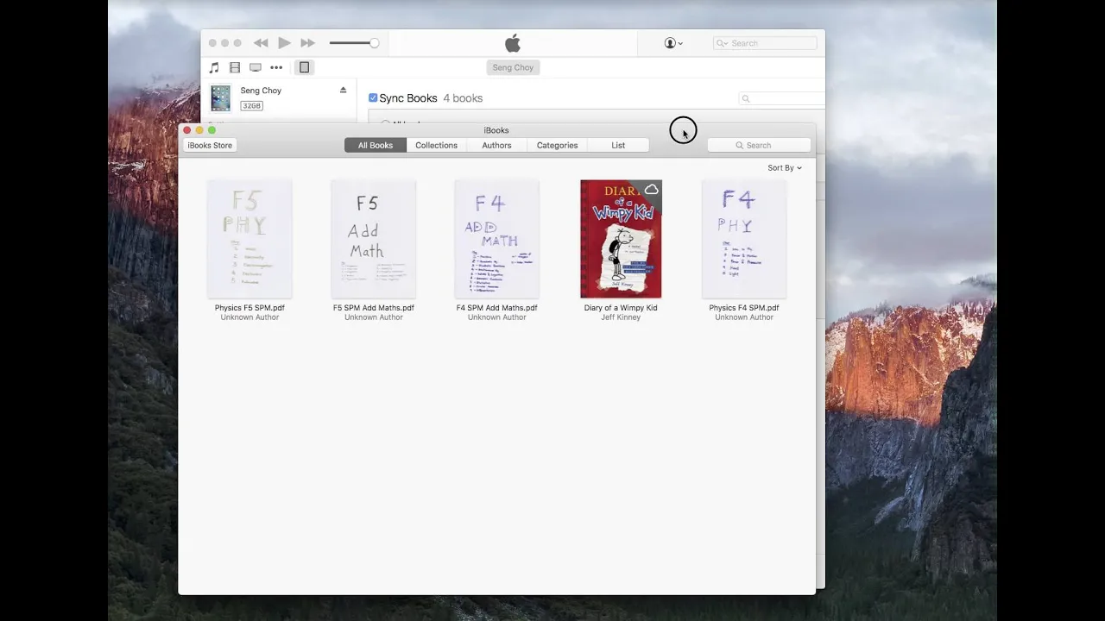Open the Music library icon in iTunes
1105x621 pixels.
click(214, 67)
